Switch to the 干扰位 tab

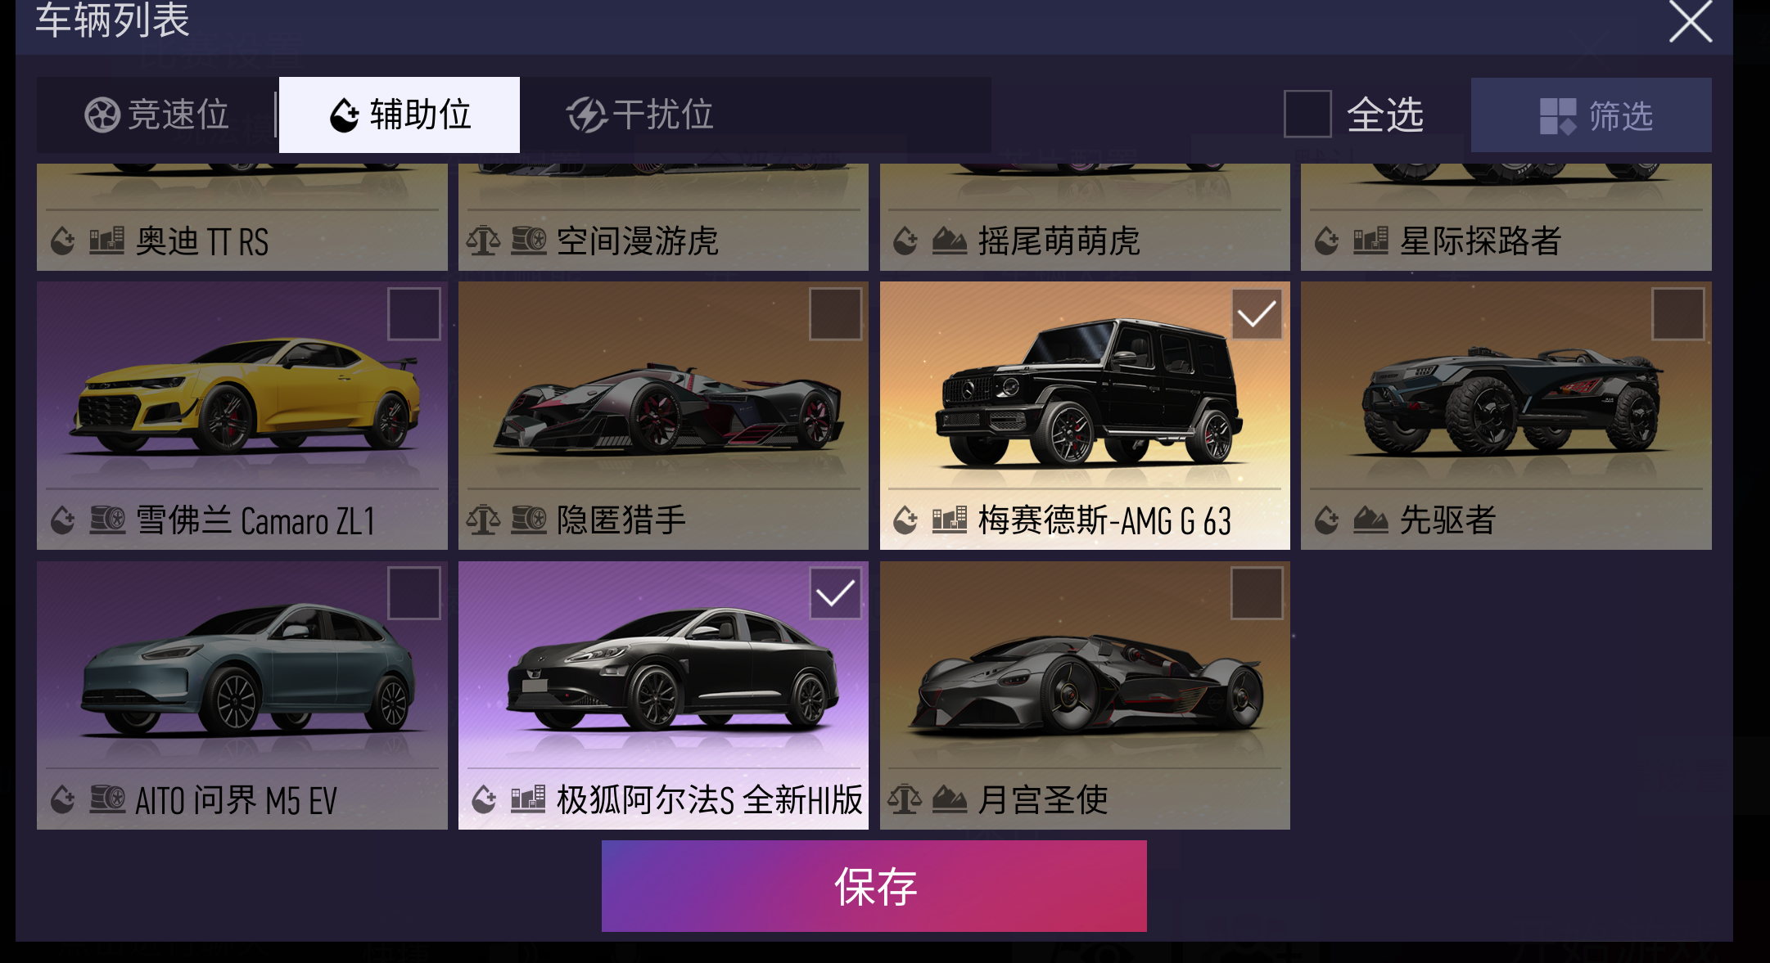tap(640, 115)
